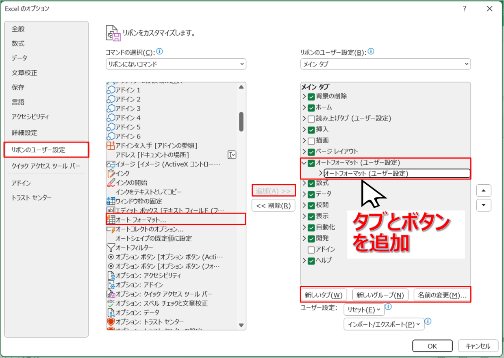Viewport: 504px width, 358px height.
Task: Toggle the 挿入 tab checkbox
Action: click(311, 129)
